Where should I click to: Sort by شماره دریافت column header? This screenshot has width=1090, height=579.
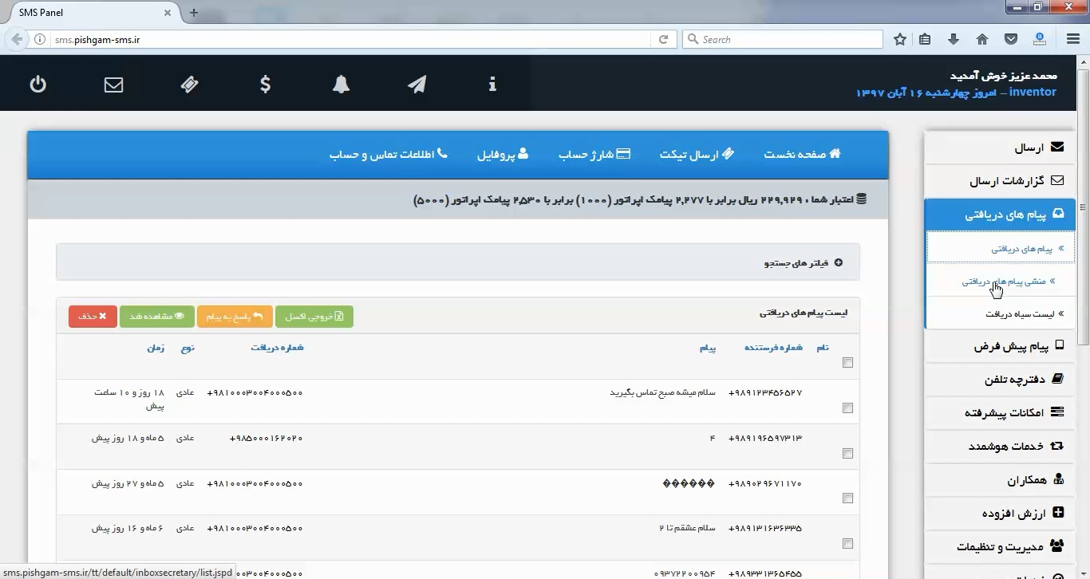coord(277,348)
